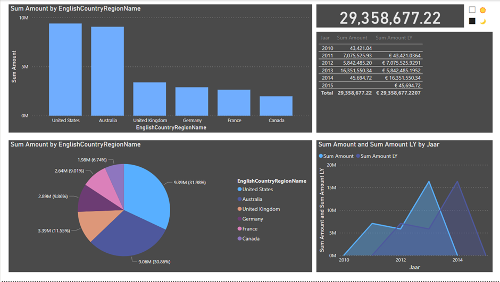Select the United States bar
This screenshot has width=500, height=282.
tap(65, 69)
